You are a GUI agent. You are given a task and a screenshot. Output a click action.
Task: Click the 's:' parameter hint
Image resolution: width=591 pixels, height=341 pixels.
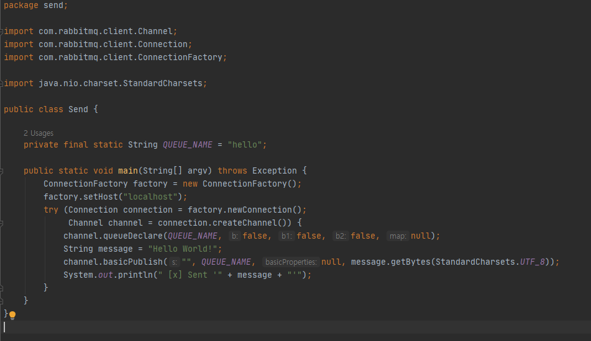pos(175,262)
